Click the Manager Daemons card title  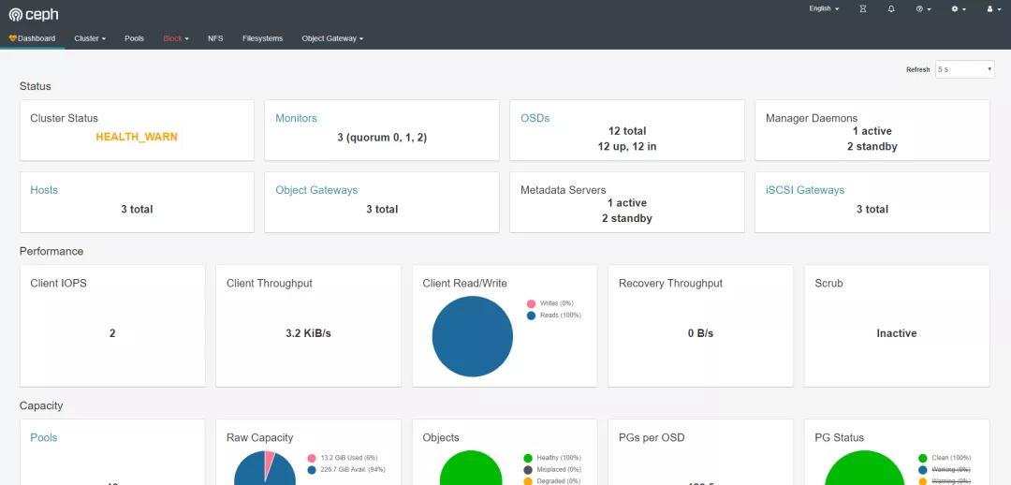812,118
